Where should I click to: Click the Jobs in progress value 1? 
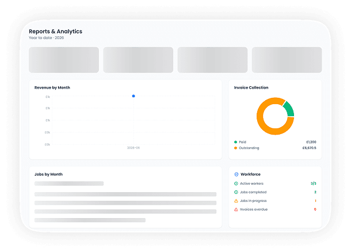click(x=315, y=201)
